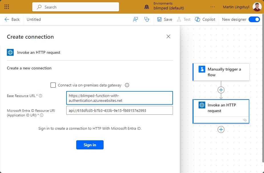The image size is (264, 173).
Task: Select the Invoke an HTTP request card
Action: click(221, 112)
